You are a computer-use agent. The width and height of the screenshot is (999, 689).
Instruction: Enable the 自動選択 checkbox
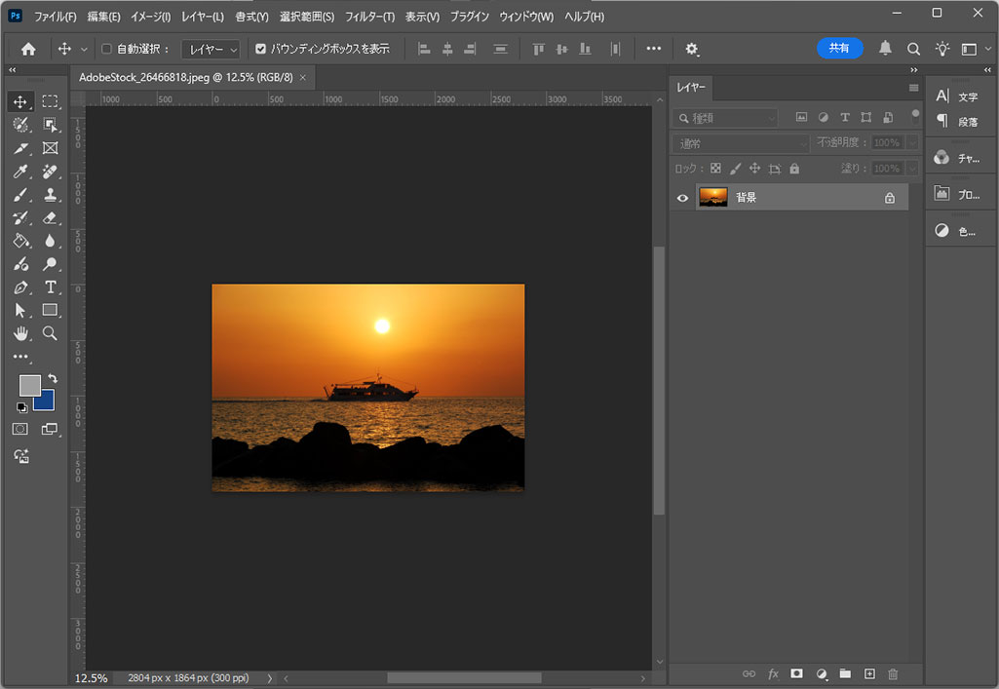(106, 49)
